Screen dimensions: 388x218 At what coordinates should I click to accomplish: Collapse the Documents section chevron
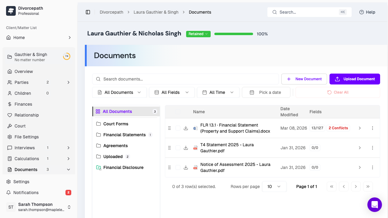[x=69, y=170]
